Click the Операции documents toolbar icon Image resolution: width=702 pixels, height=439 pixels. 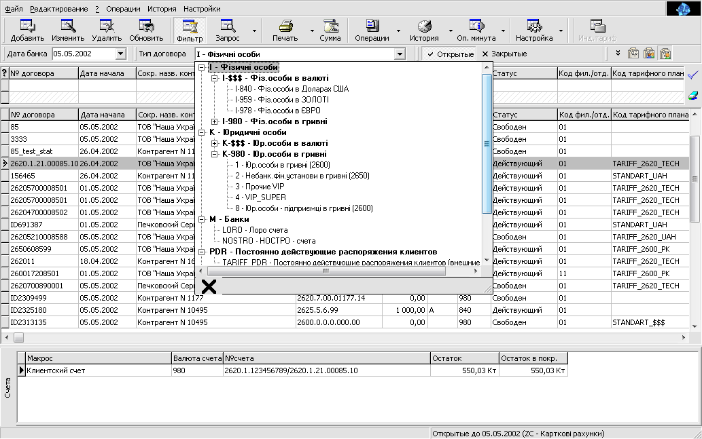click(x=372, y=26)
